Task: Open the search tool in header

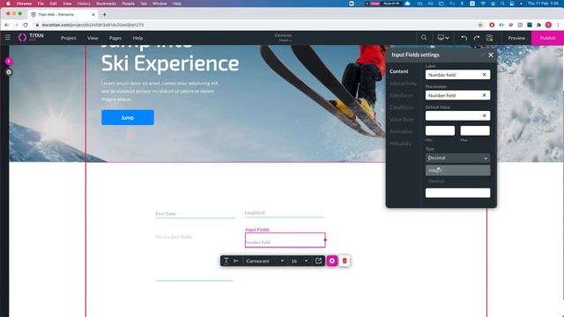Action: [424, 38]
